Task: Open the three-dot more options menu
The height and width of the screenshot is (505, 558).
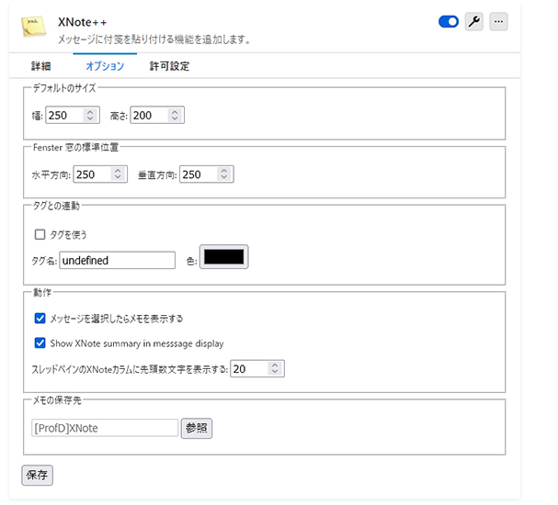Action: (x=498, y=22)
